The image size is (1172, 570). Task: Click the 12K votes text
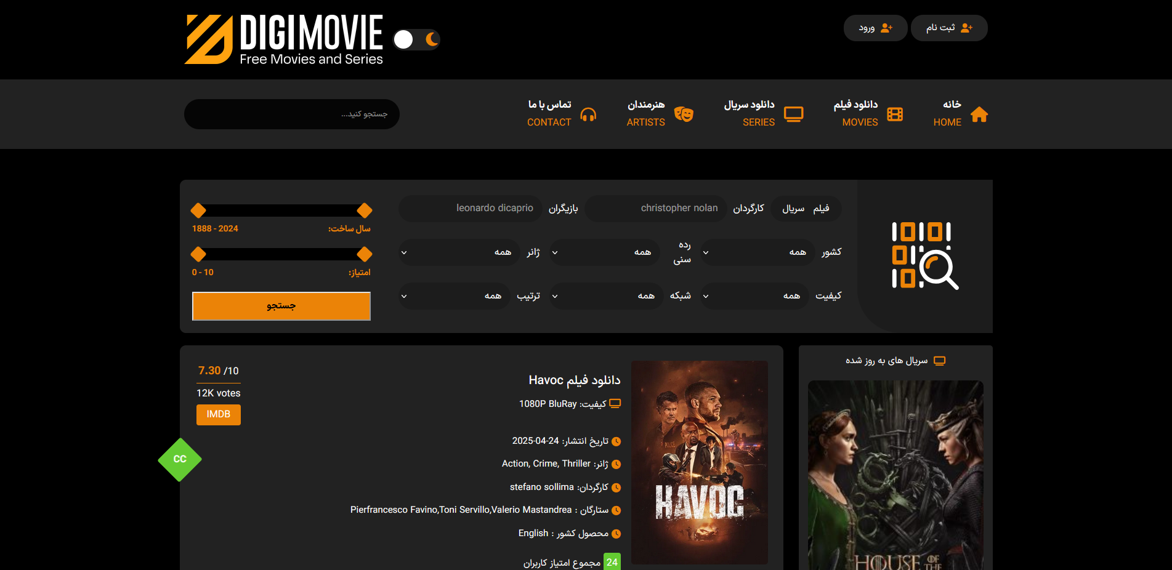[x=219, y=393]
